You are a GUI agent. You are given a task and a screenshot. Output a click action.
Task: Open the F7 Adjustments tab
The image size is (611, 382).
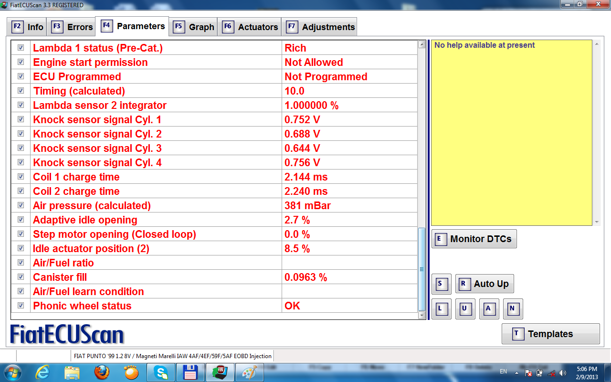click(x=320, y=27)
